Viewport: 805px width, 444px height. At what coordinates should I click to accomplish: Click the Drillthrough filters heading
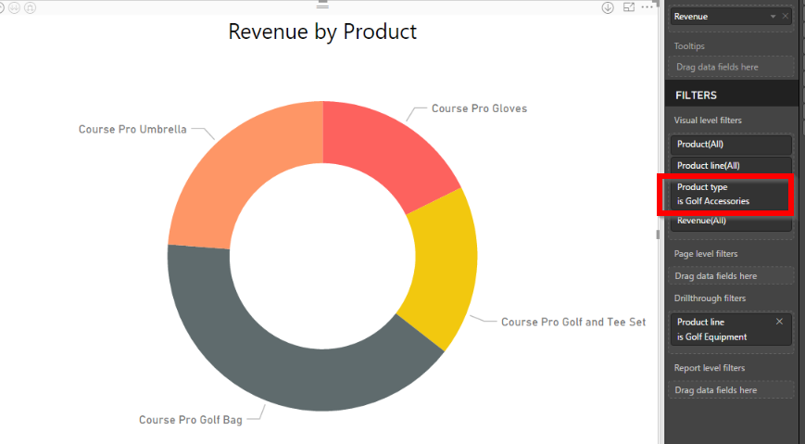tap(710, 298)
